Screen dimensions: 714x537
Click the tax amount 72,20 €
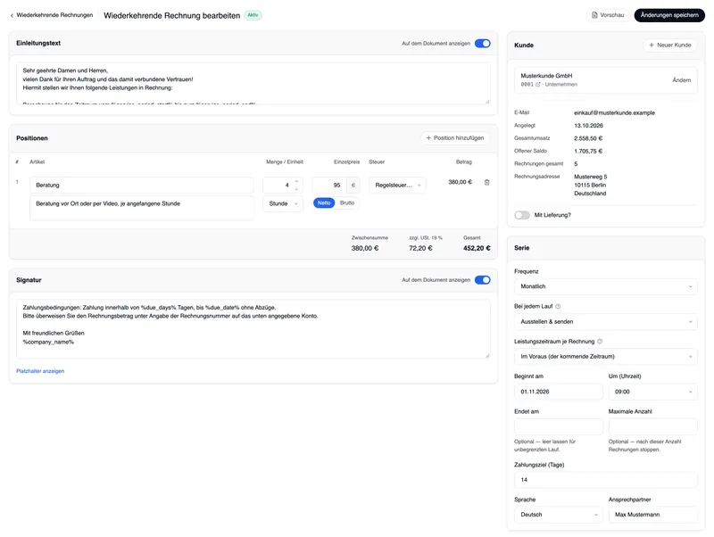point(420,248)
